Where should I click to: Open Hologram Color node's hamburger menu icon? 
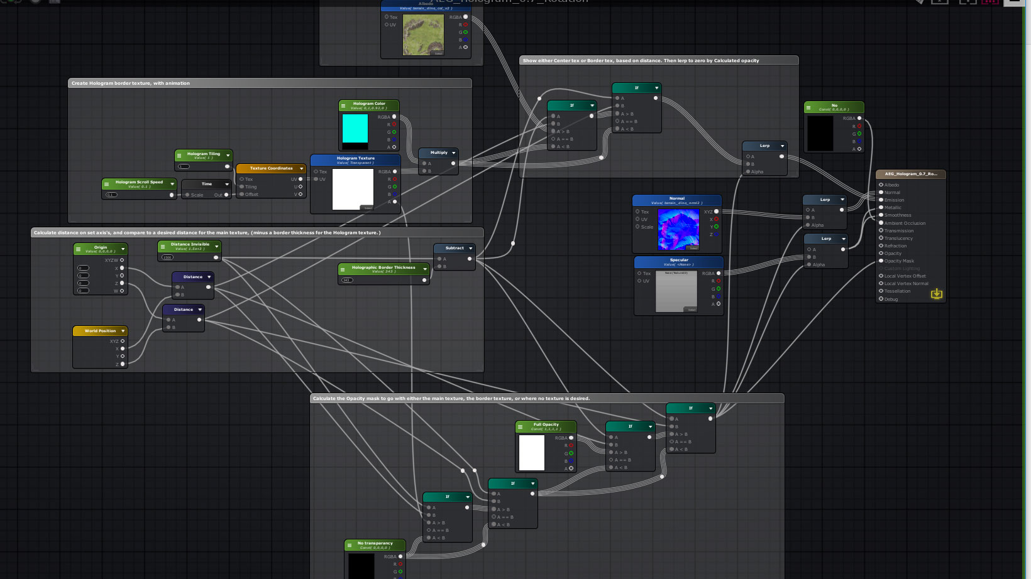[343, 106]
